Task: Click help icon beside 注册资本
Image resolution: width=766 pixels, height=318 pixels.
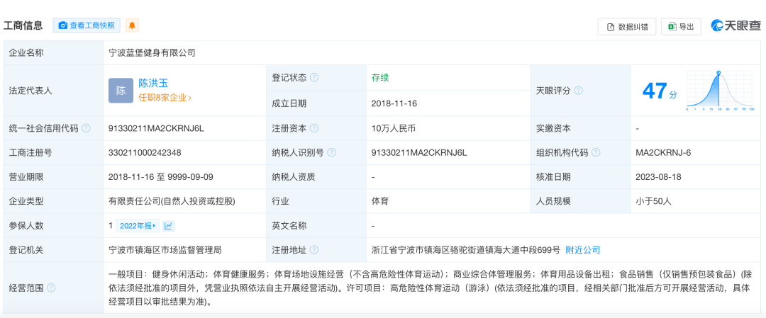Action: [314, 128]
